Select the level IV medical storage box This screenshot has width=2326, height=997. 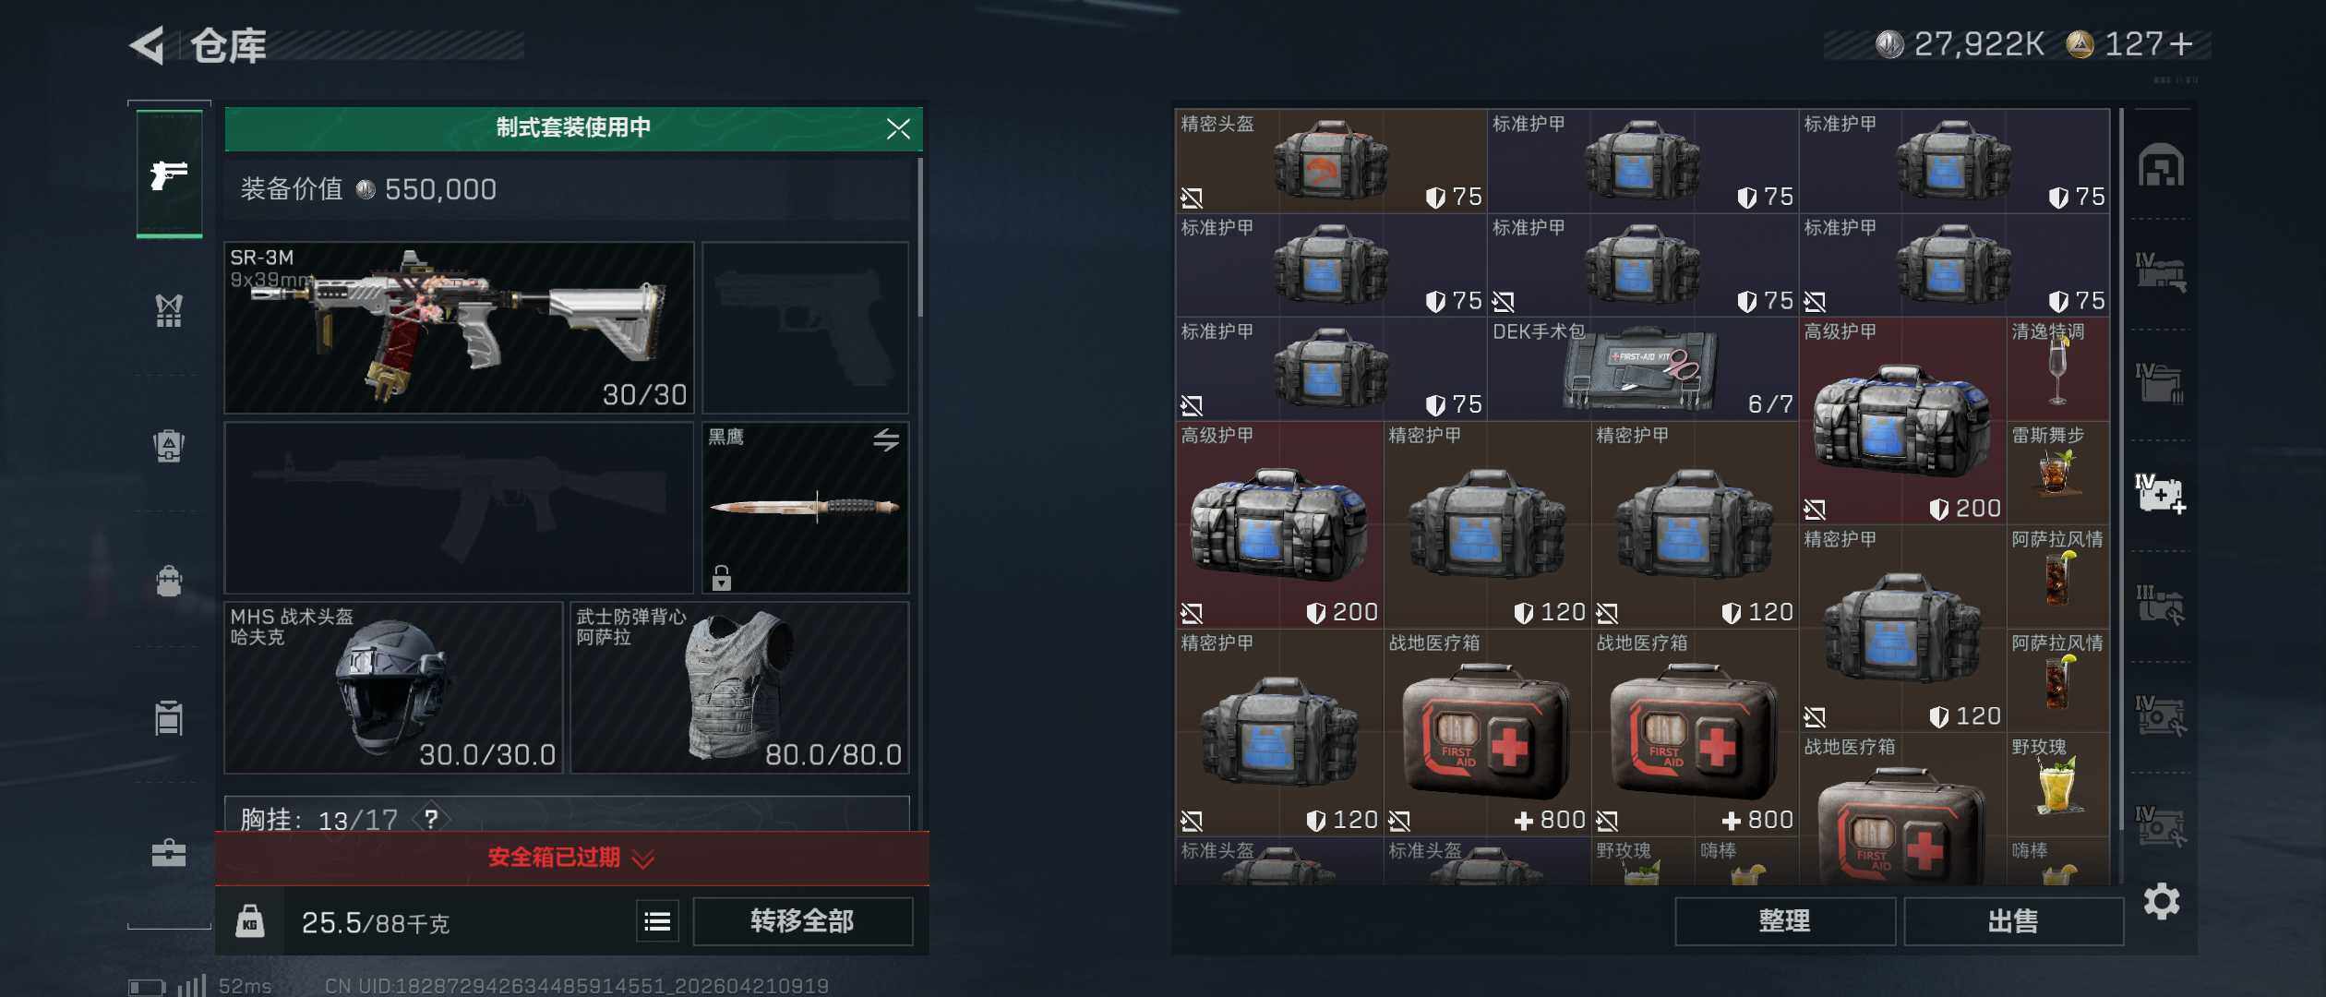(x=2161, y=494)
